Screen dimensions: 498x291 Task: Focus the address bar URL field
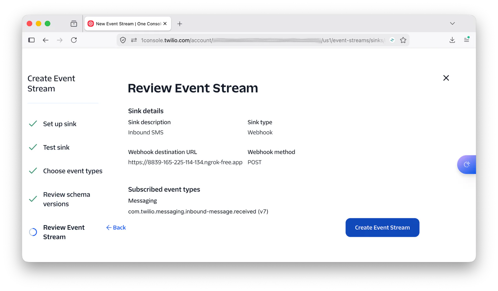coord(262,40)
